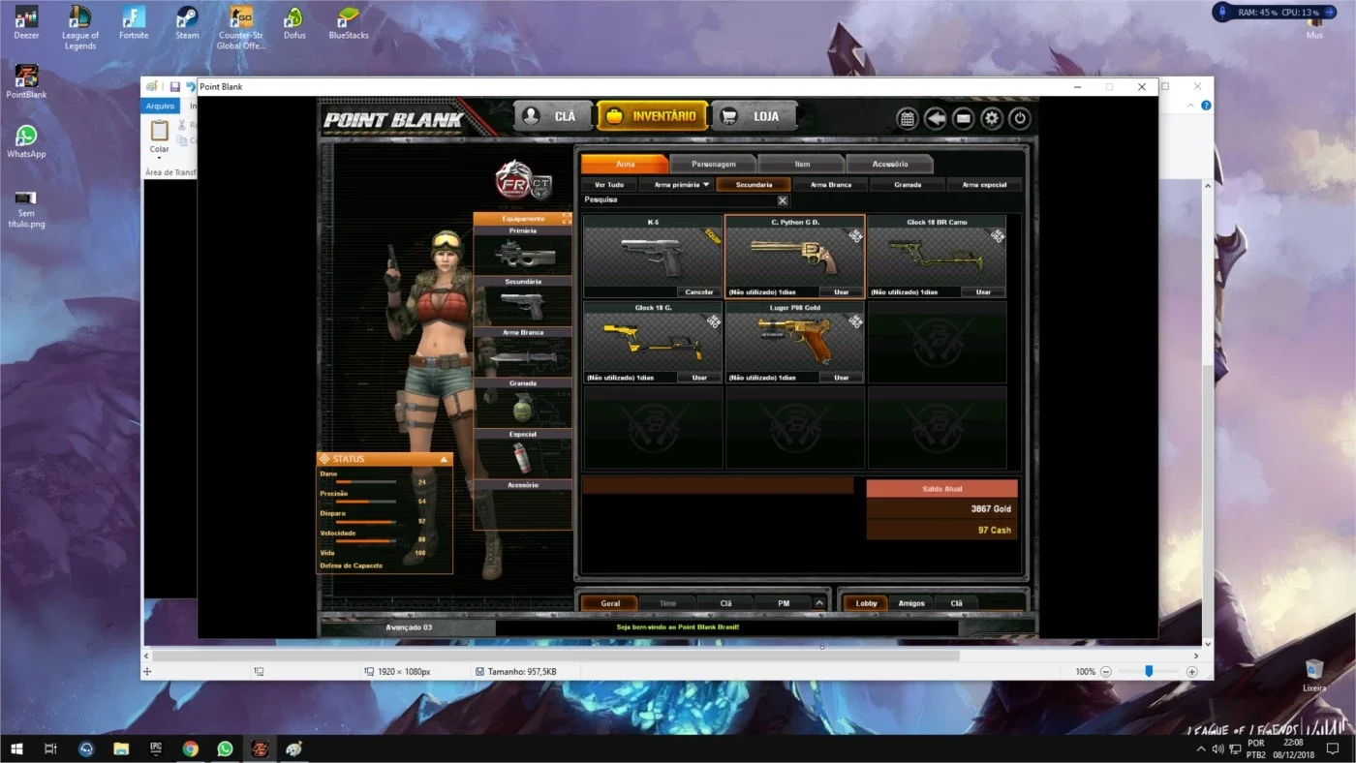Click the Paint save icon in title bar
The height and width of the screenshot is (763, 1356).
175,86
